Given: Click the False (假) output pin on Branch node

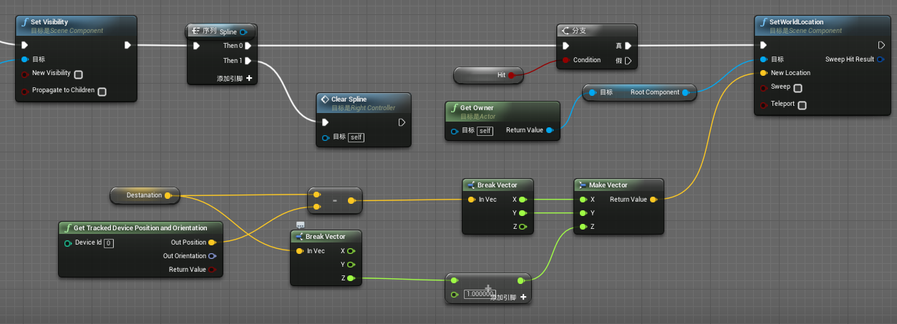Looking at the screenshot, I should click(628, 61).
